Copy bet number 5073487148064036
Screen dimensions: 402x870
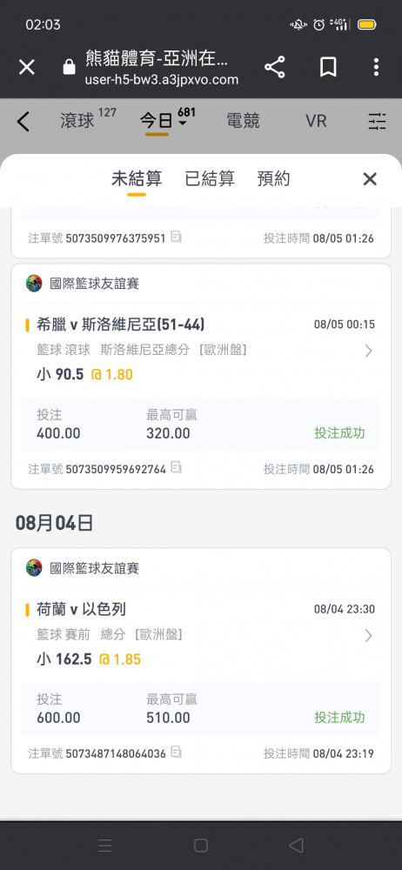tap(176, 753)
